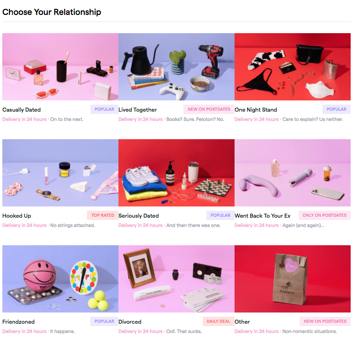Select the Postdates paper bag image
Screen dimensions: 353x341
coord(293,279)
